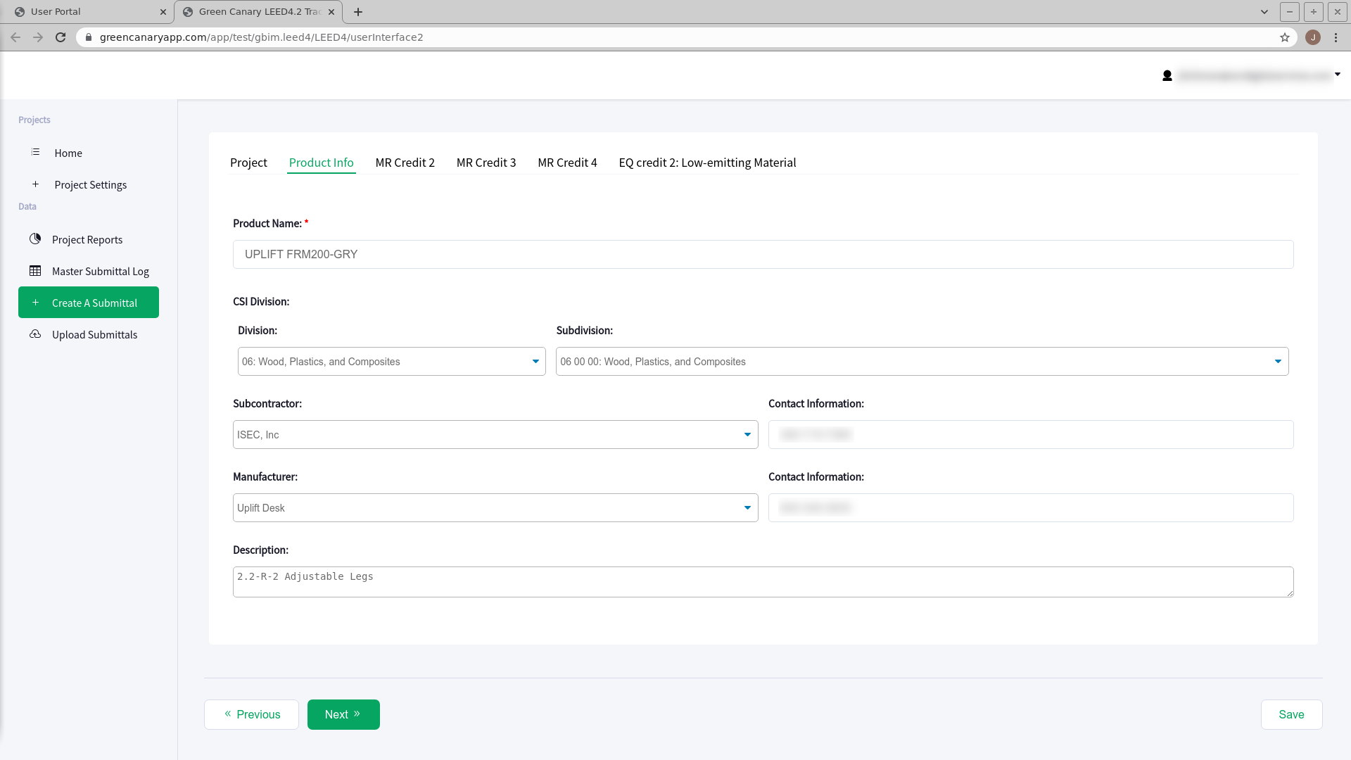
Task: Click the Home list icon in sidebar
Action: pyautogui.click(x=35, y=152)
